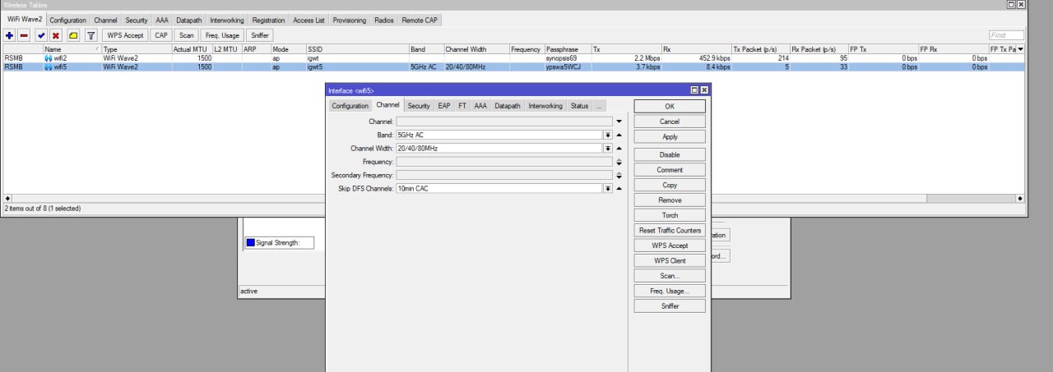Click Sniffer button in dialog

tap(670, 306)
